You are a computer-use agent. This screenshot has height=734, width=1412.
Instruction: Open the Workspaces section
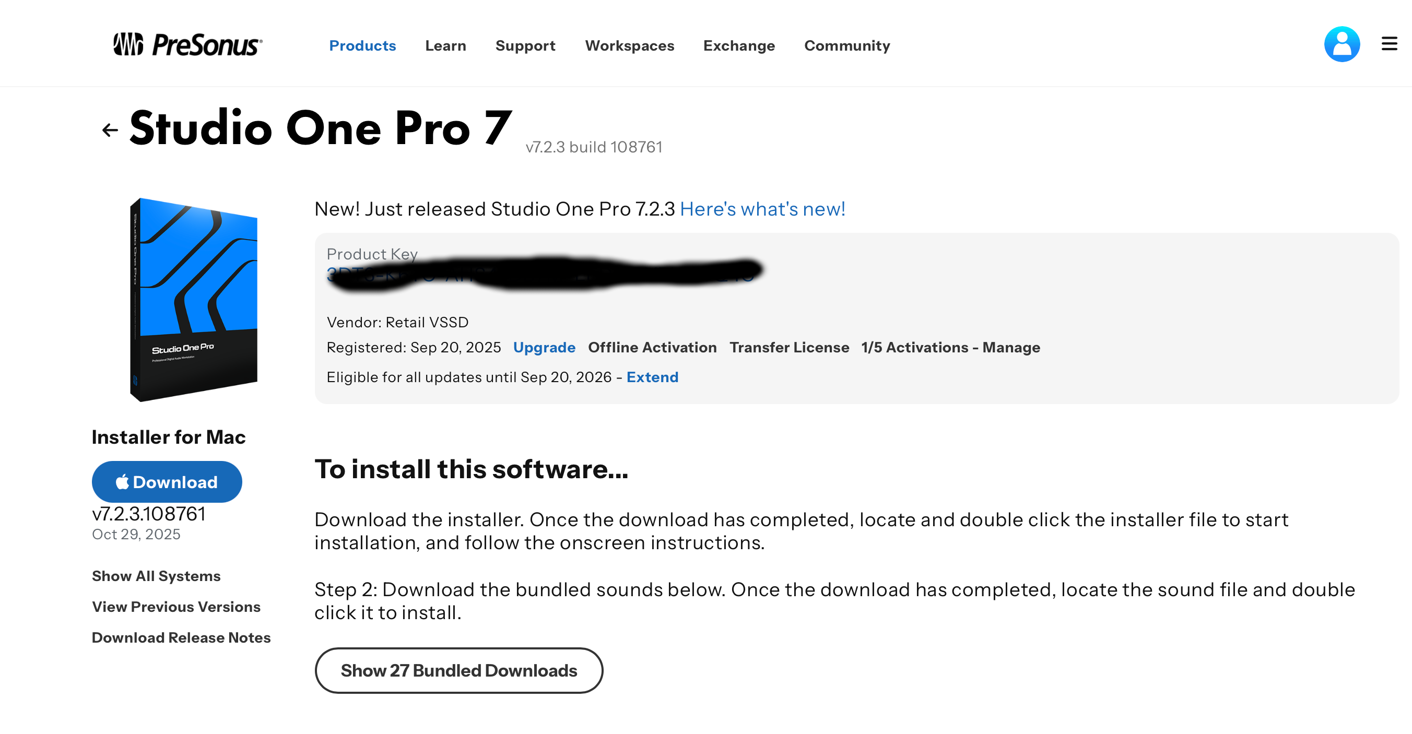(629, 46)
